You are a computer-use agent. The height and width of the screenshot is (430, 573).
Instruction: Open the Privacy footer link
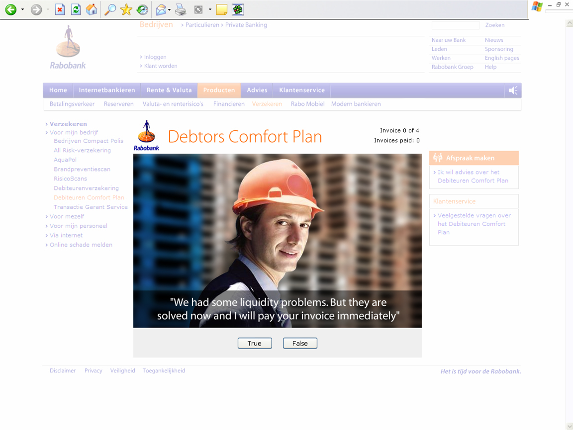(x=93, y=371)
